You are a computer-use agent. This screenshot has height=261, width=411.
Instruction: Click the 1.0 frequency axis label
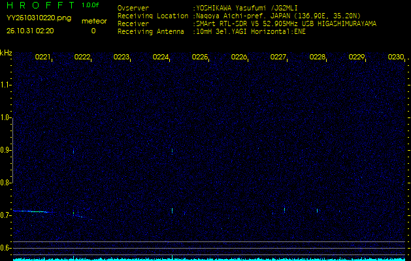6,117
